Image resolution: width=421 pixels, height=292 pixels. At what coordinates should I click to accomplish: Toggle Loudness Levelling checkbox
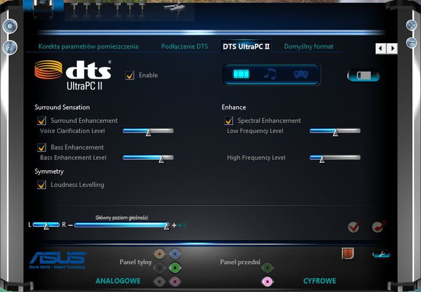pos(42,185)
